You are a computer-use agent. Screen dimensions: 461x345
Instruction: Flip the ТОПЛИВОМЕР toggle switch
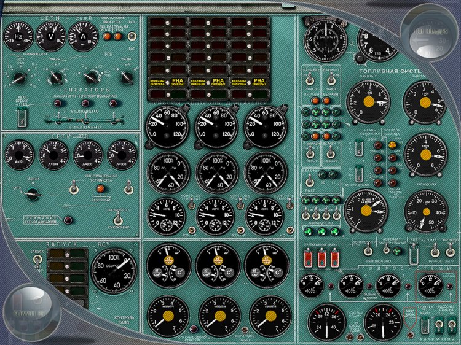(368, 250)
